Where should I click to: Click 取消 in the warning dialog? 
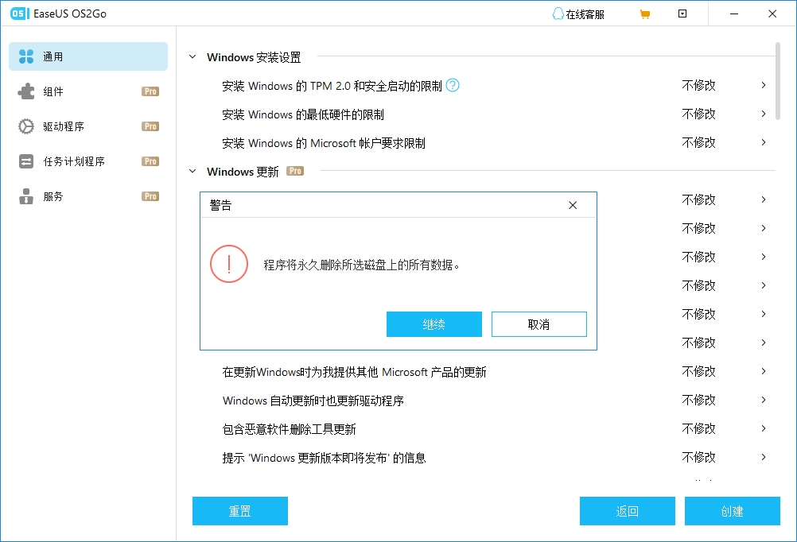(538, 324)
